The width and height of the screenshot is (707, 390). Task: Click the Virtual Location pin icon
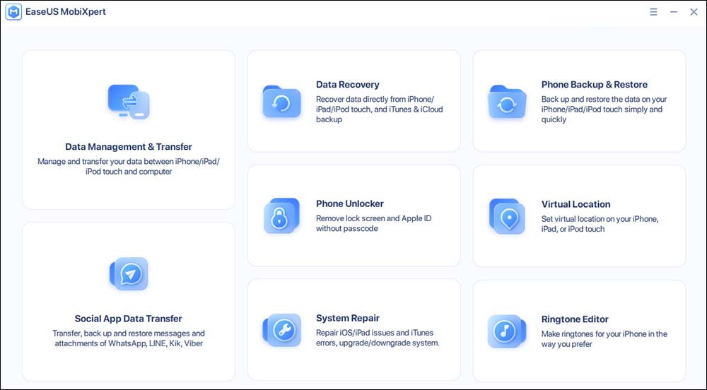(x=507, y=216)
